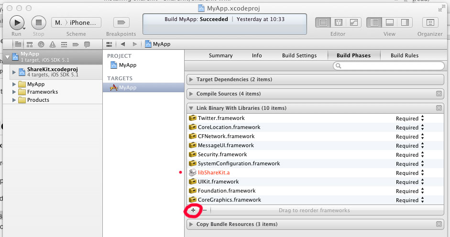
Task: Select Security.framework row
Action: (315, 155)
